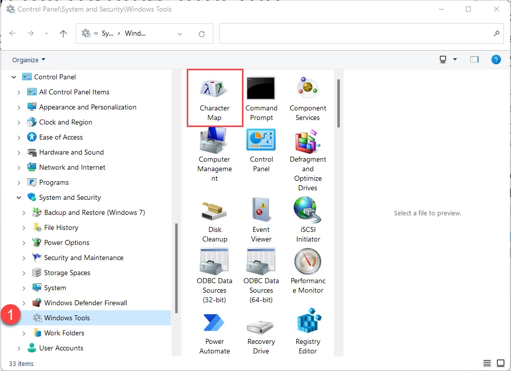Navigate forward with forward arrow

[x=31, y=33]
